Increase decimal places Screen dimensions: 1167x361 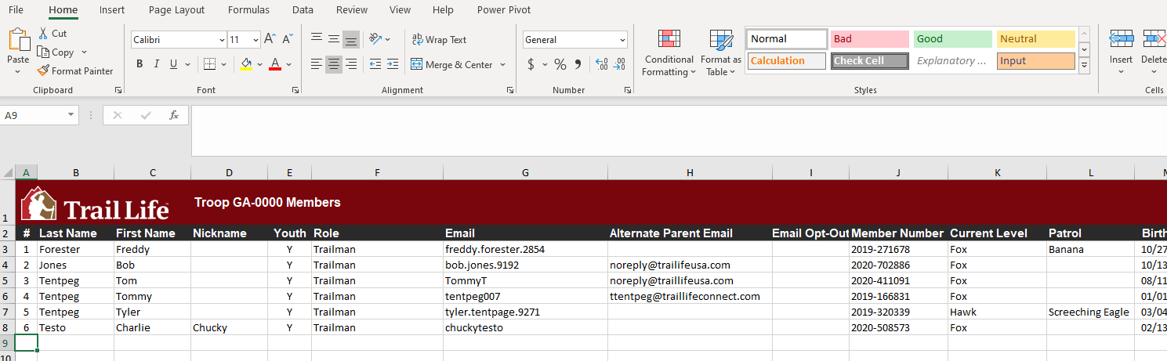pyautogui.click(x=601, y=64)
